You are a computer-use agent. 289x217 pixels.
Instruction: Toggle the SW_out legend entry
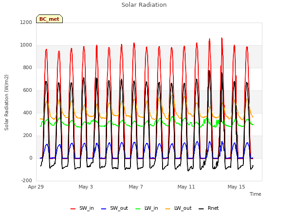pos(114,208)
